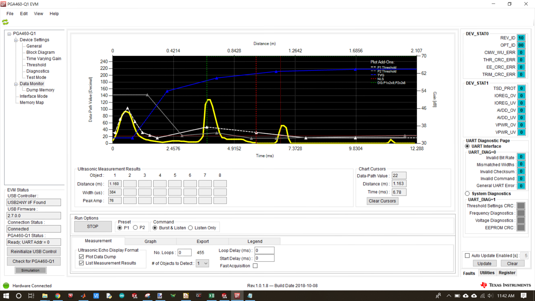
Task: Open the green W application on taskbar
Action: pos(173,296)
